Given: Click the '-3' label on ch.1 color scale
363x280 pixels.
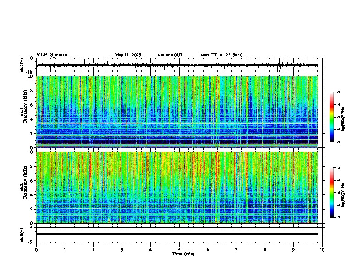Looking at the screenshot, I should [338, 92].
